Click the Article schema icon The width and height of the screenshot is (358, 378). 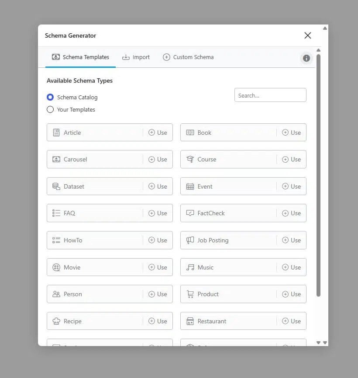56,133
